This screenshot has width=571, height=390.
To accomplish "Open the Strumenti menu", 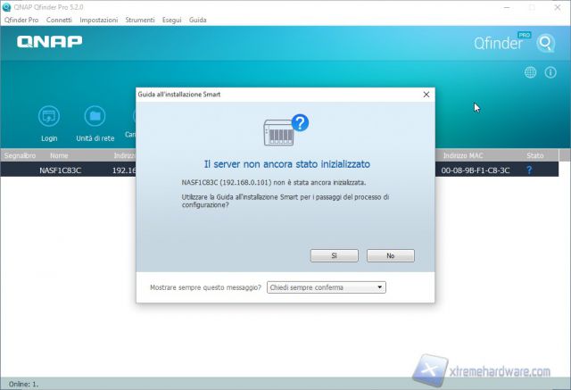I will (x=139, y=20).
